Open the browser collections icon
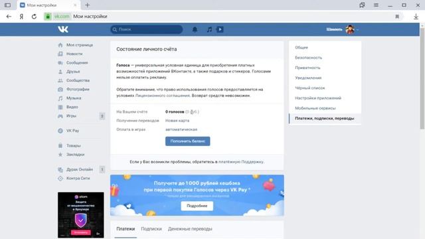The image size is (425, 239). click(x=362, y=5)
